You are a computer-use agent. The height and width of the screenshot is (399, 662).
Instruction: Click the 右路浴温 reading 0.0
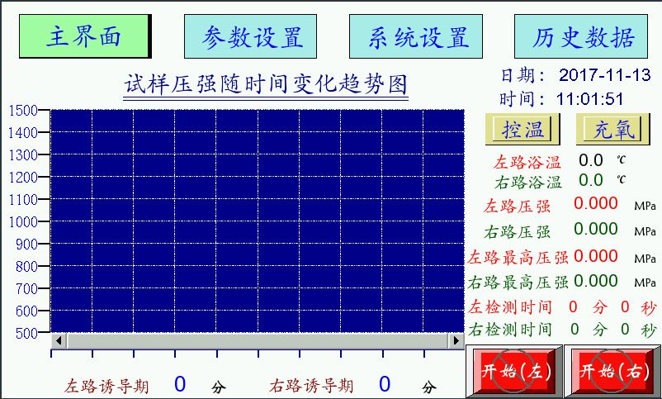[x=591, y=180]
